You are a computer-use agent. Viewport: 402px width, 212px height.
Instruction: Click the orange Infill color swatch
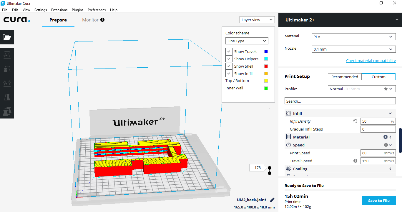click(266, 74)
